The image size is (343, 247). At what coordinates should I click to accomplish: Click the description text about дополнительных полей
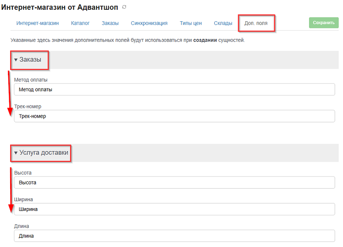pyautogui.click(x=127, y=40)
